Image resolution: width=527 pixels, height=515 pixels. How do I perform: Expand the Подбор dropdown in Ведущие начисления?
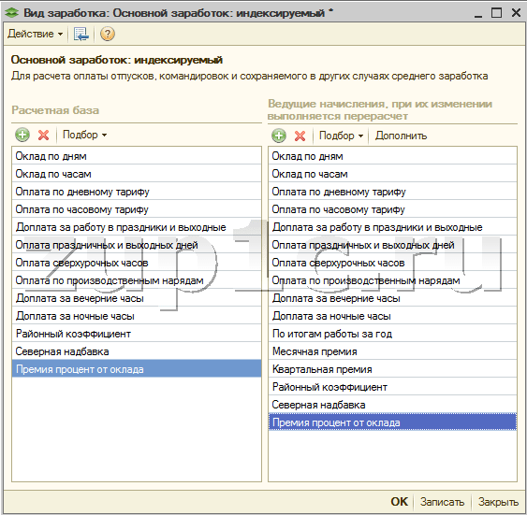[x=341, y=136]
